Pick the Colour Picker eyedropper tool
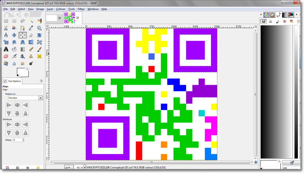Screen dimensions: 305x174 [31, 28]
